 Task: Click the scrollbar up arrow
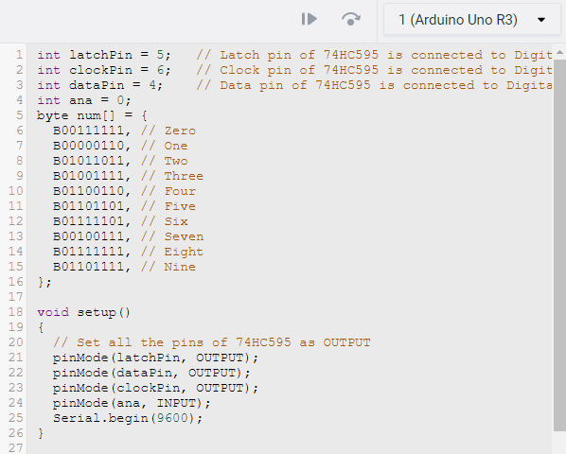pyautogui.click(x=559, y=53)
